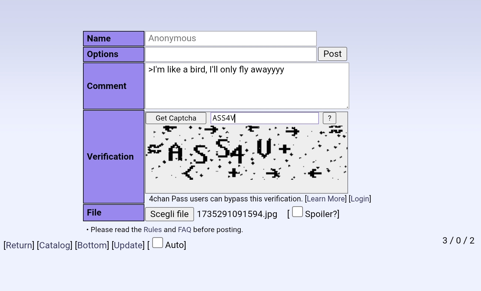
Task: Open the Rules link
Action: coord(153,230)
